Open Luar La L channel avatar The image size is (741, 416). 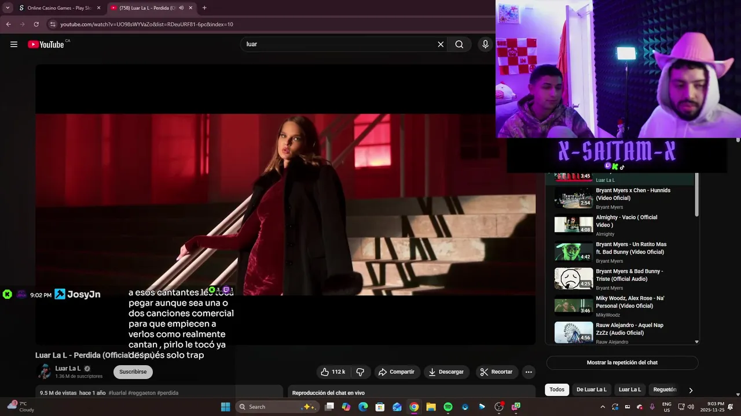44,372
